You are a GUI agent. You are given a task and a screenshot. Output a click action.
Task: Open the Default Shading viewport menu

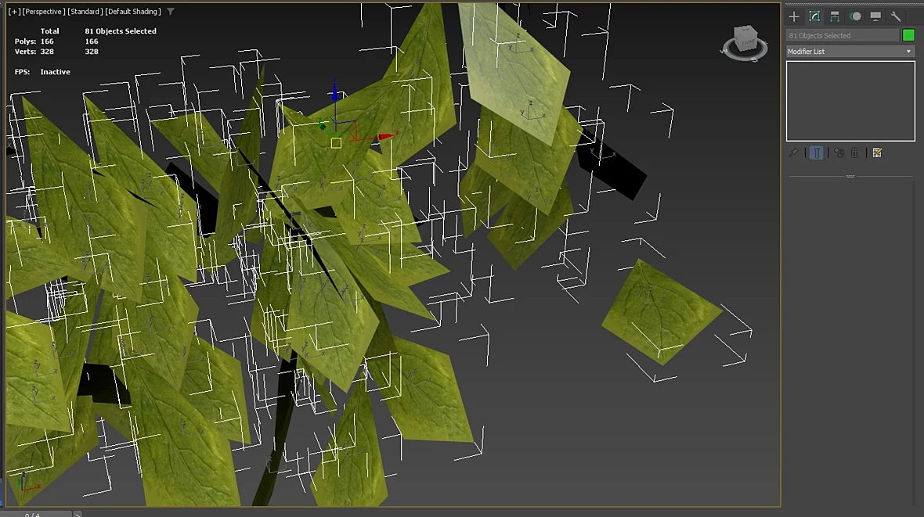pyautogui.click(x=132, y=11)
